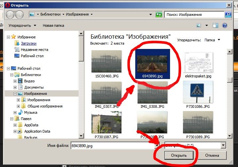Expand the Видео library node
This screenshot has height=167, width=238.
15,81
